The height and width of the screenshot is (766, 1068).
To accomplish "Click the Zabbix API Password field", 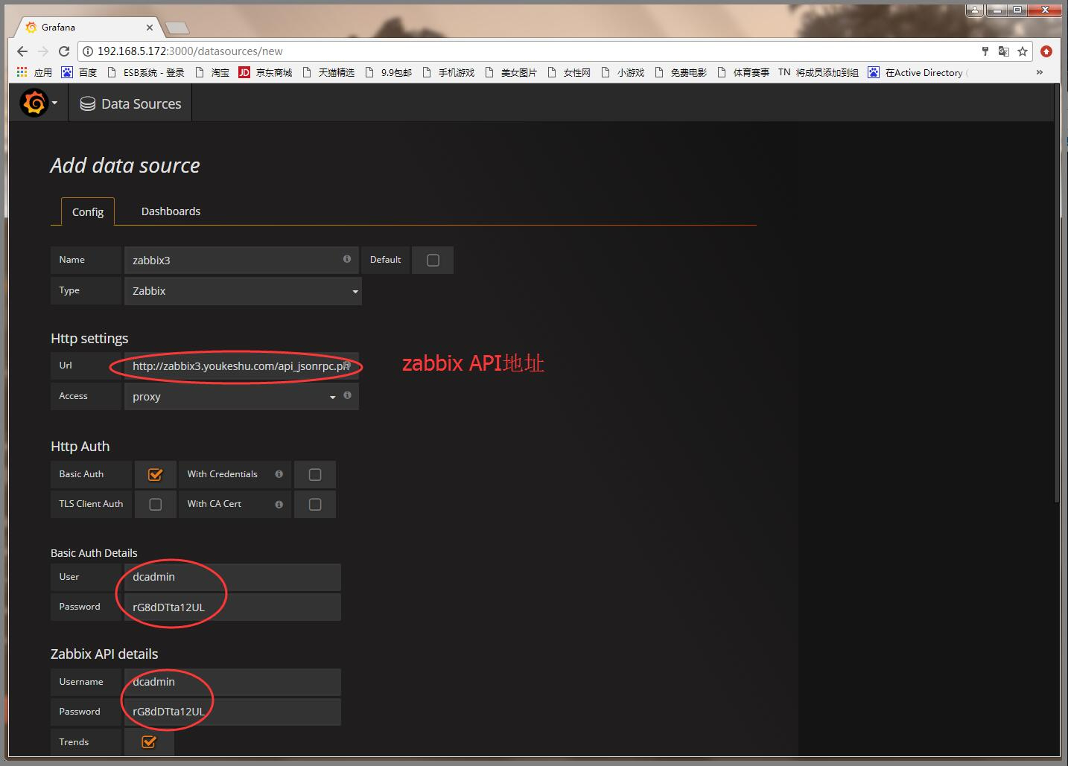I will point(232,712).
